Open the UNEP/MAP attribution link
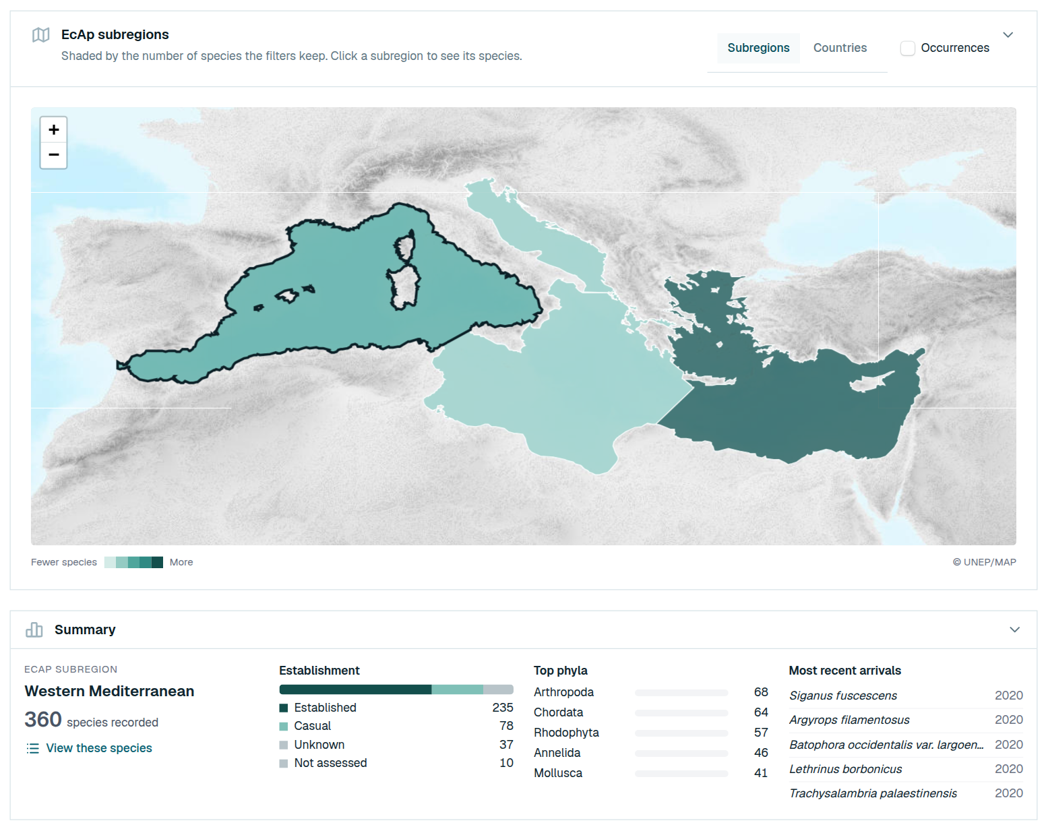The width and height of the screenshot is (1048, 829). coord(984,562)
